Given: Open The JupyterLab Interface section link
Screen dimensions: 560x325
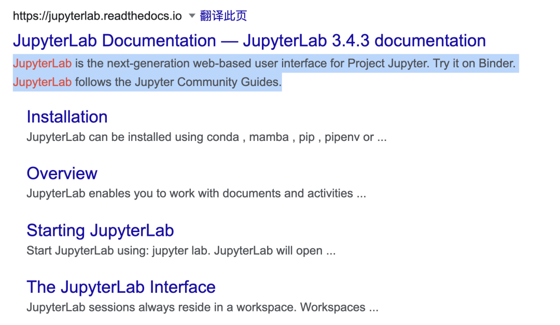Looking at the screenshot, I should [121, 287].
